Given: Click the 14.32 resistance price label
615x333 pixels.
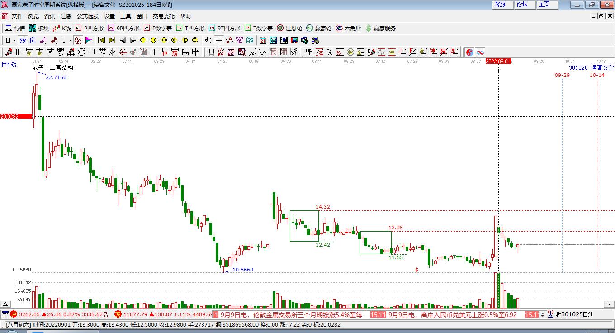Looking at the screenshot, I should tap(323, 207).
